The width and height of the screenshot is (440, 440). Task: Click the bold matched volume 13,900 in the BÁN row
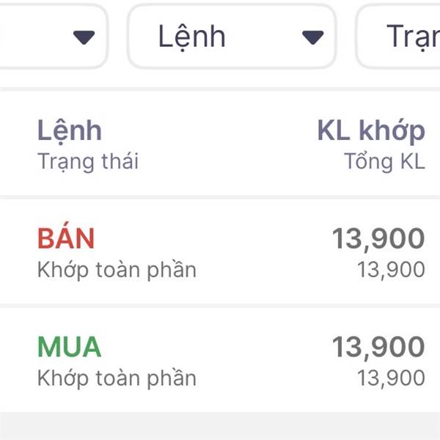(378, 238)
